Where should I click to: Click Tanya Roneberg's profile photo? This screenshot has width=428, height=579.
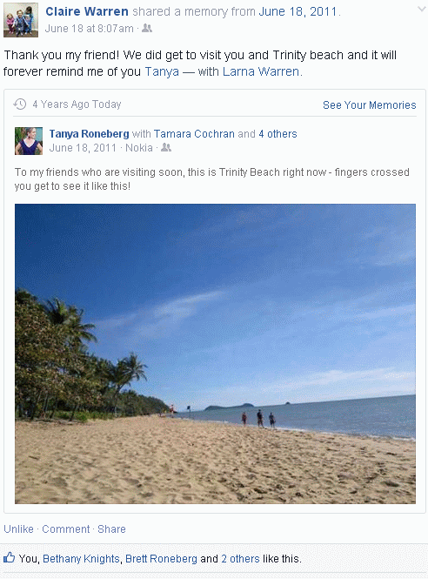[x=29, y=141]
